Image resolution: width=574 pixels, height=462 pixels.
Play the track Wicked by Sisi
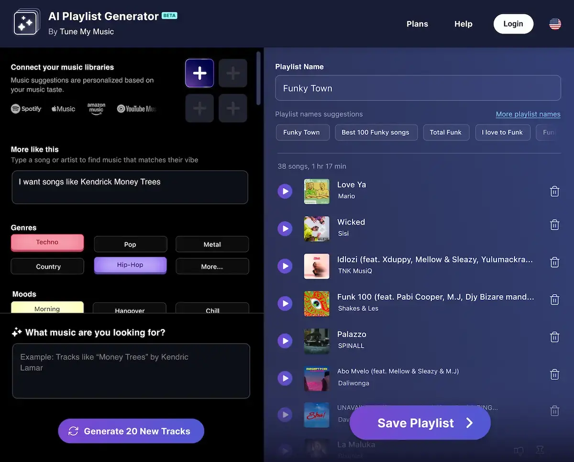(285, 229)
